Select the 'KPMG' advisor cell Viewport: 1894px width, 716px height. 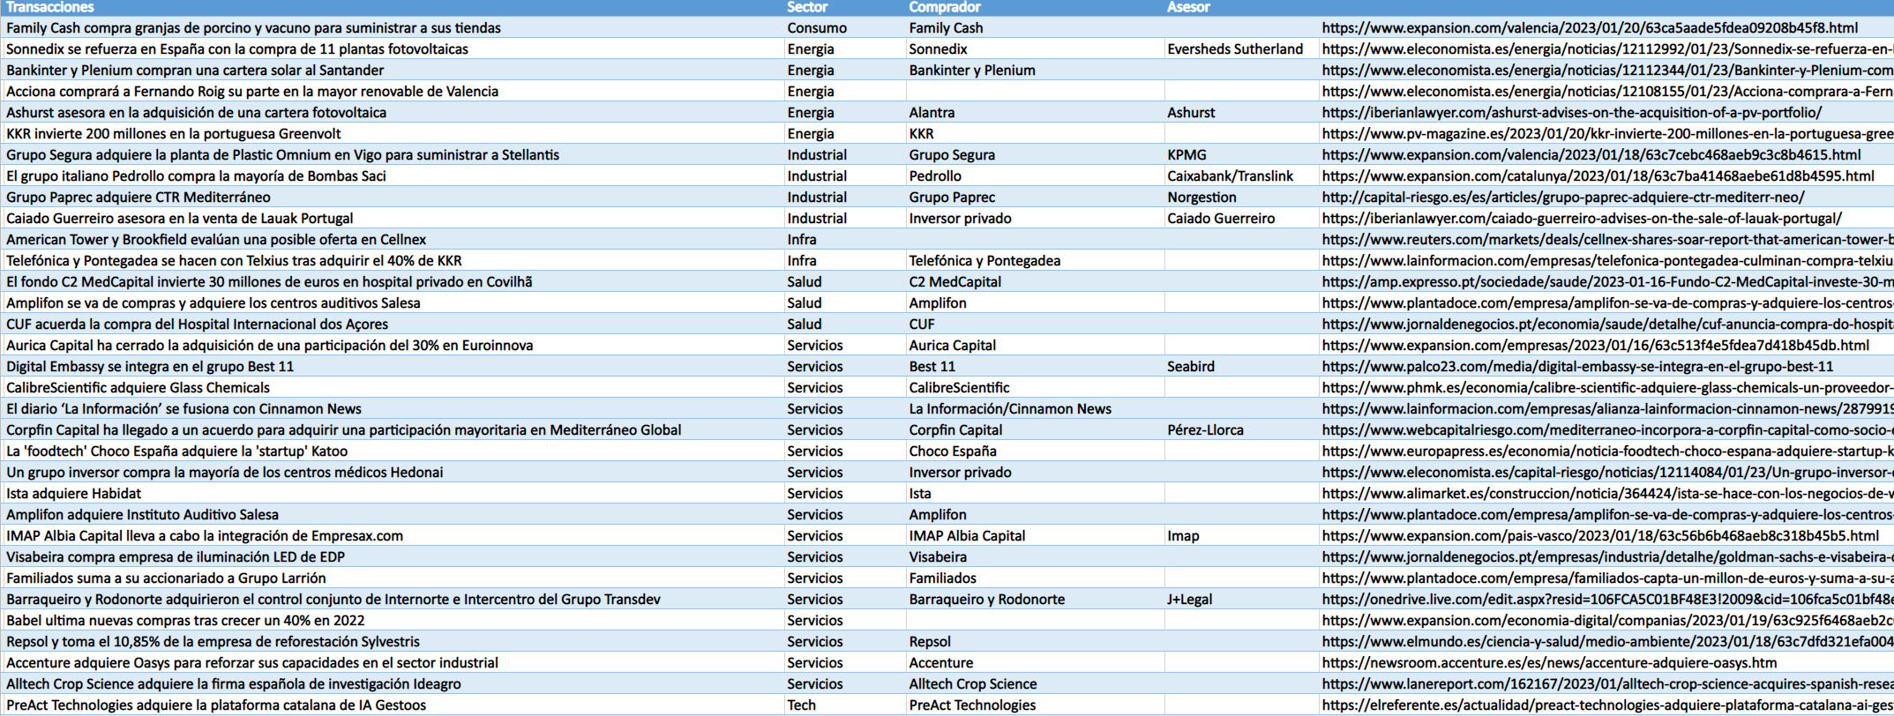(x=1241, y=155)
